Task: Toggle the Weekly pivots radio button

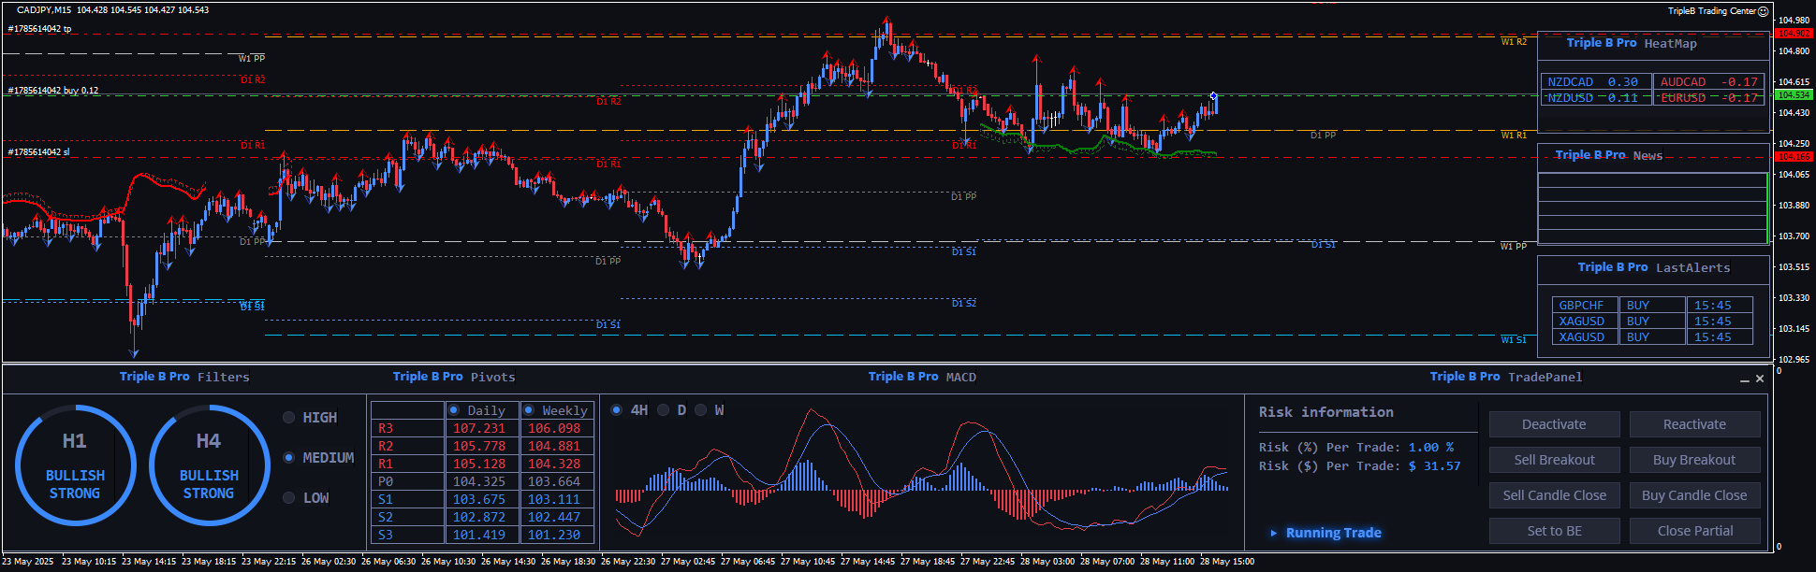Action: [529, 410]
